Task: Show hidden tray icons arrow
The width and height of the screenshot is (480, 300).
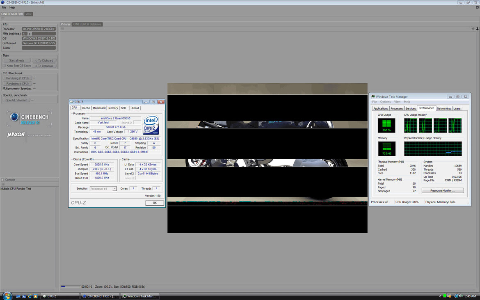Action: click(440, 296)
